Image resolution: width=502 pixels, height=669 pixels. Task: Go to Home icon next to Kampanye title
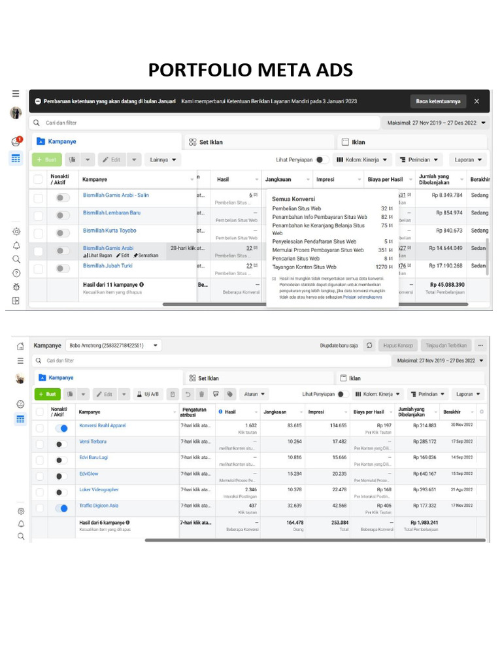(x=20, y=346)
